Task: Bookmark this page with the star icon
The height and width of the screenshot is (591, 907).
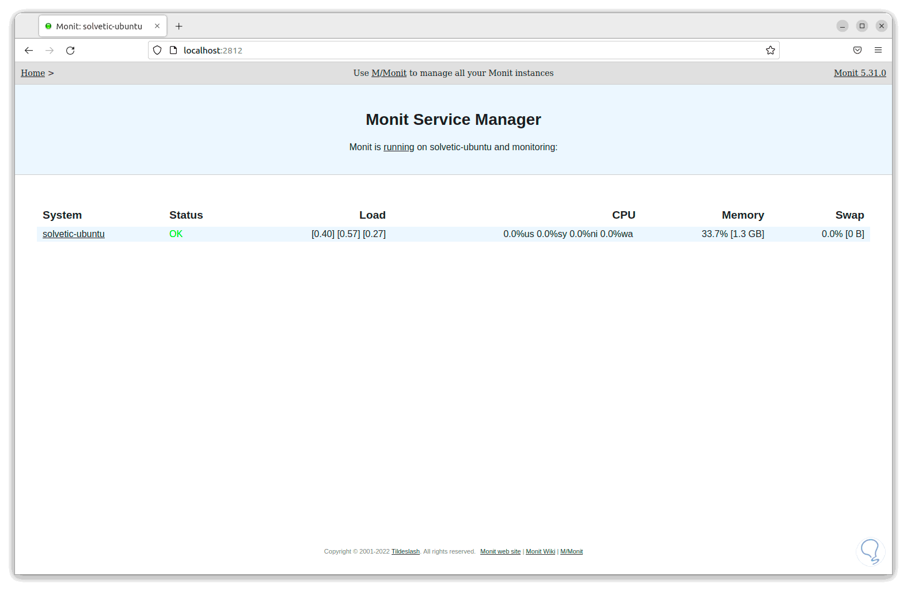Action: [x=771, y=51]
